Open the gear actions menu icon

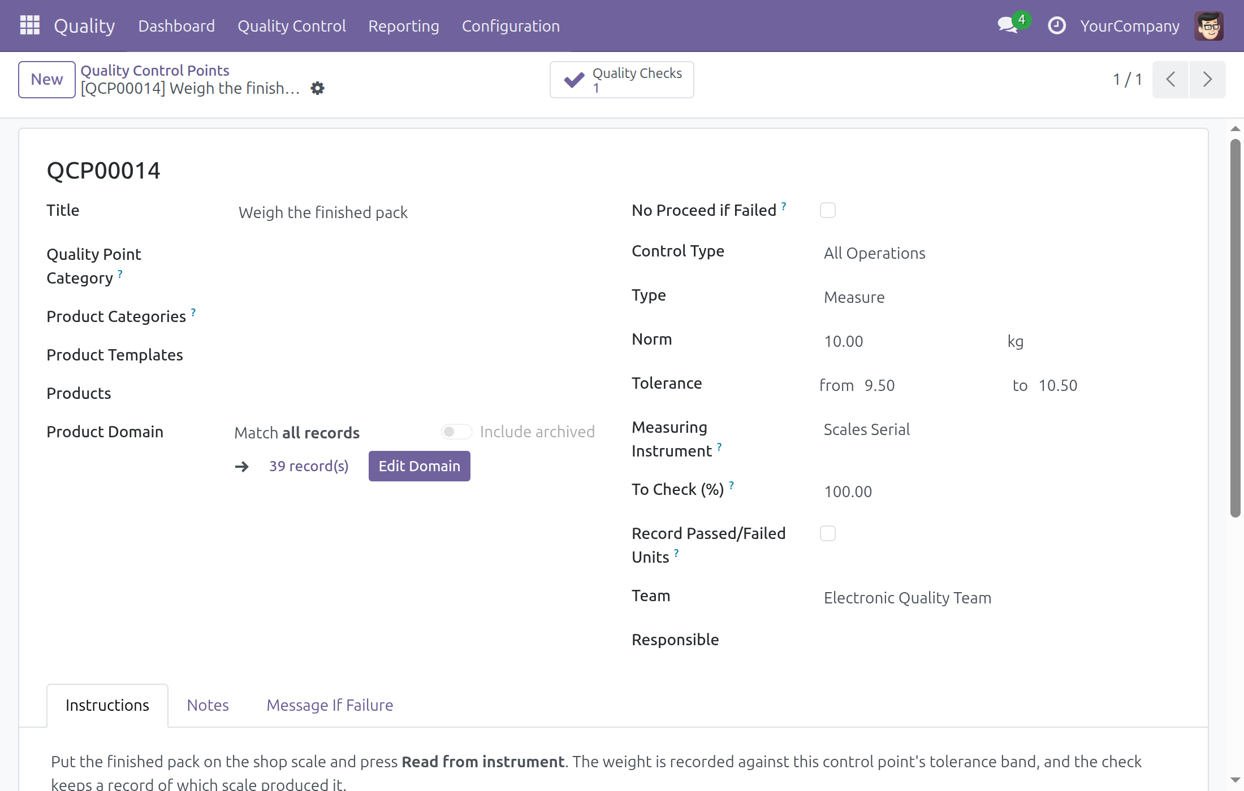pyautogui.click(x=318, y=88)
